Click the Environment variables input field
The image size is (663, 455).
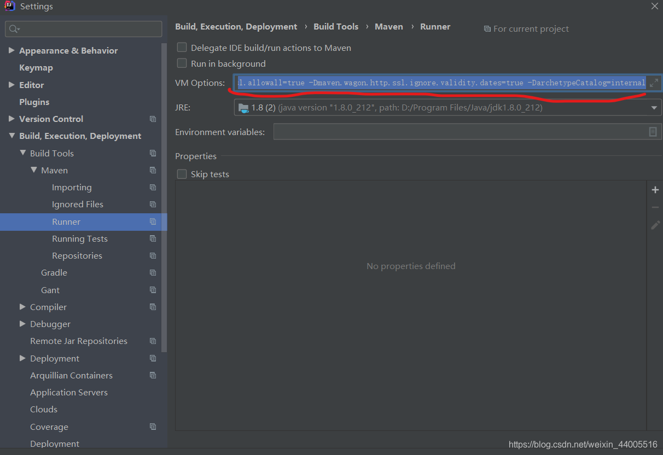coord(461,132)
